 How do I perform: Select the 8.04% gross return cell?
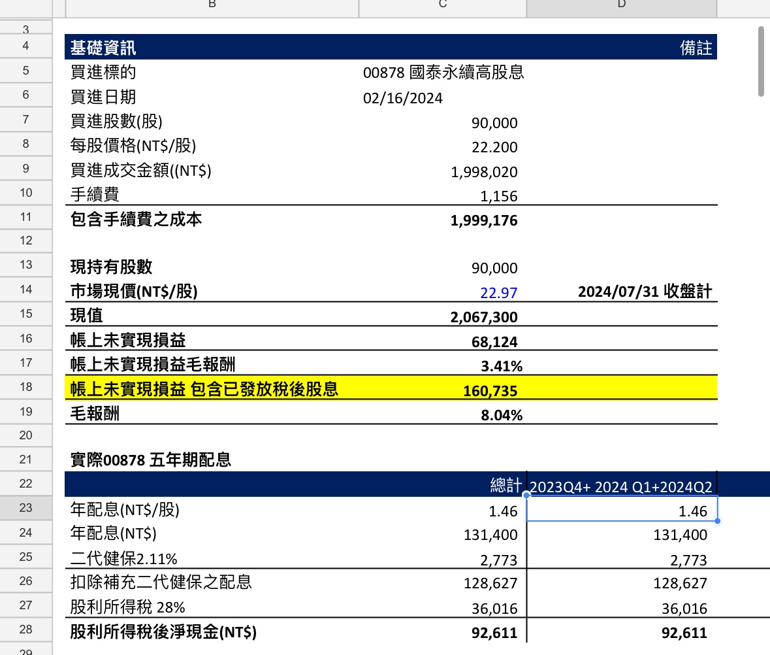(x=502, y=414)
